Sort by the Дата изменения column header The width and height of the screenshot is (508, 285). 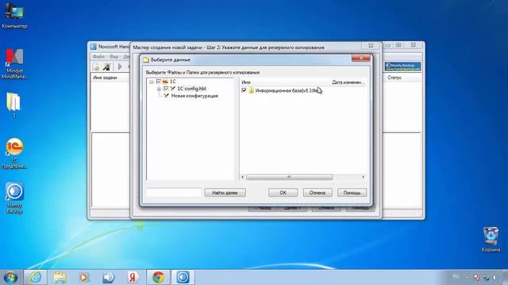click(x=348, y=82)
